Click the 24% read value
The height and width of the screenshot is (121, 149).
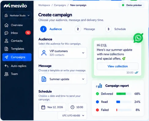(137, 102)
